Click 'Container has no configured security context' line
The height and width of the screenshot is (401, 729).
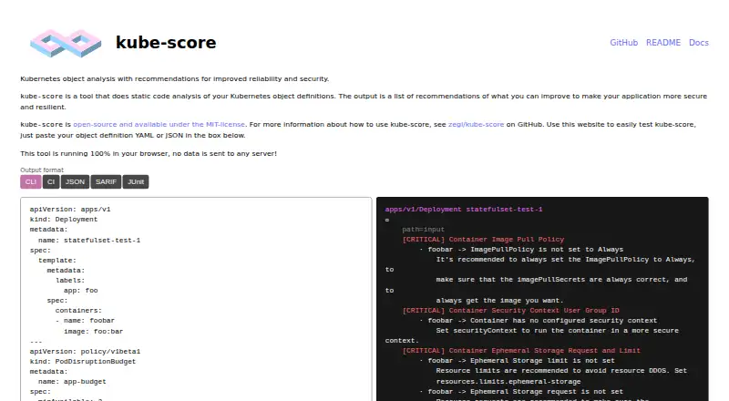[563, 321]
